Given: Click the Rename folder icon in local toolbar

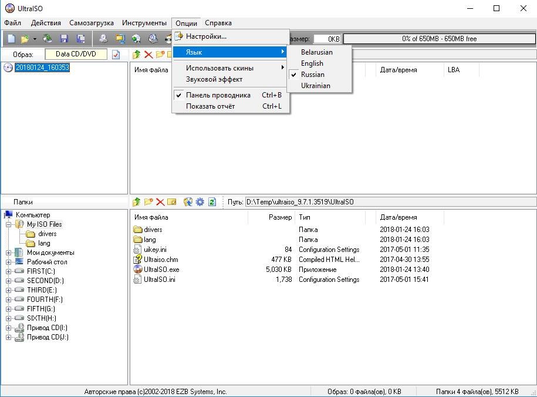Looking at the screenshot, I should (171, 201).
